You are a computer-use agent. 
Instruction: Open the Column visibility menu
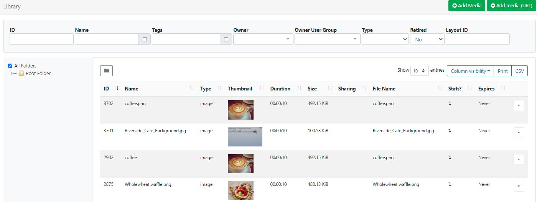470,71
